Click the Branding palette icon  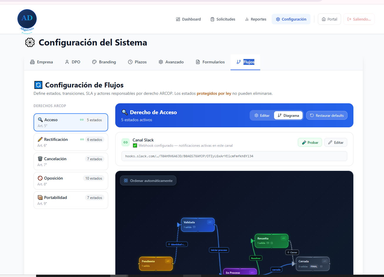coord(94,62)
